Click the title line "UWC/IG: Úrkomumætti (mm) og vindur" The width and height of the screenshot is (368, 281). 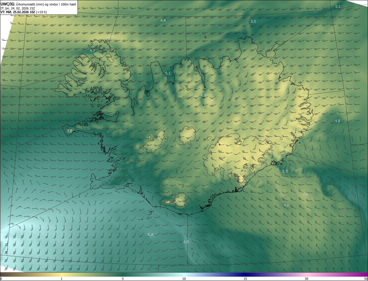(38, 4)
